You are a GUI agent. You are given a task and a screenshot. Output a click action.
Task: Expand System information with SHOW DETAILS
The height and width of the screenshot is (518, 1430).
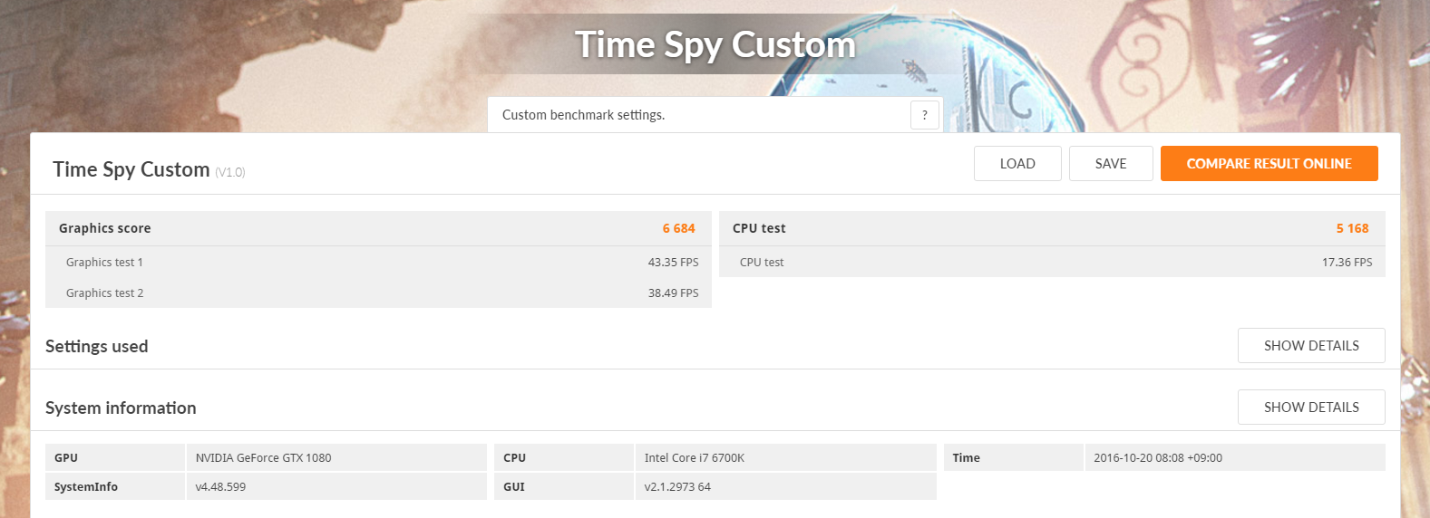(1311, 408)
